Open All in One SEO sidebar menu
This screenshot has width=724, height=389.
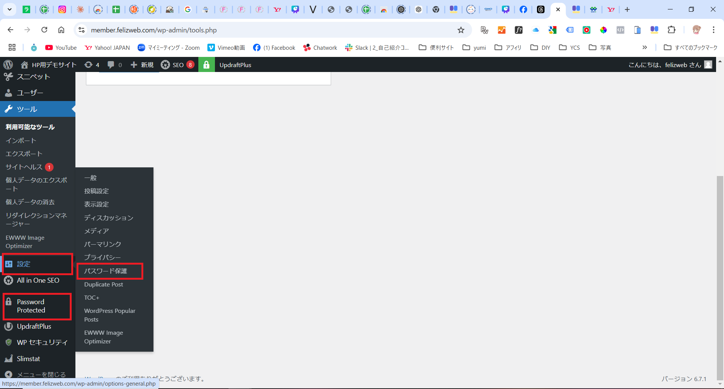(38, 280)
